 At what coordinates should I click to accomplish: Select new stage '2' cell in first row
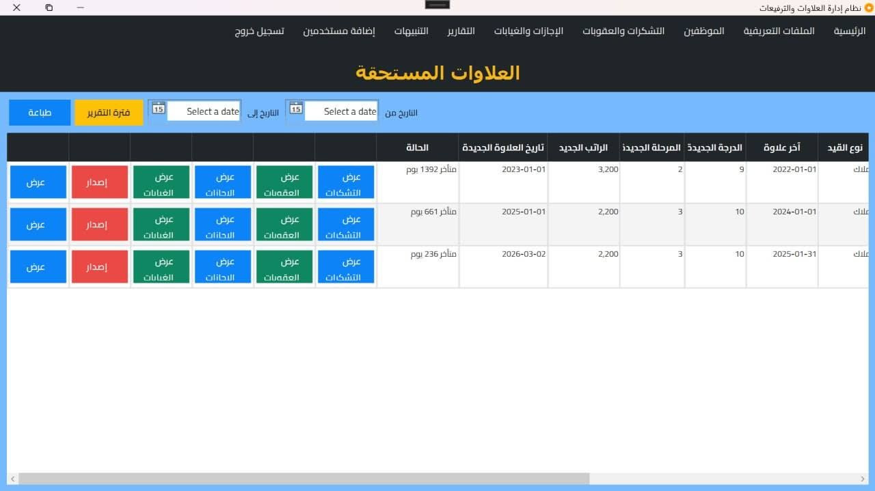652,182
